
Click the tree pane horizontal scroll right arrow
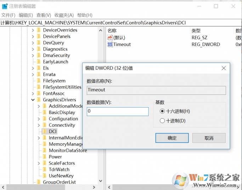click(x=94, y=187)
